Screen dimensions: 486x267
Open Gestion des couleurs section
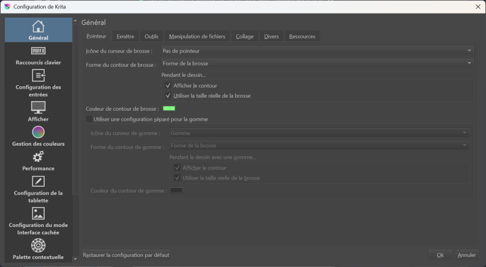38,136
